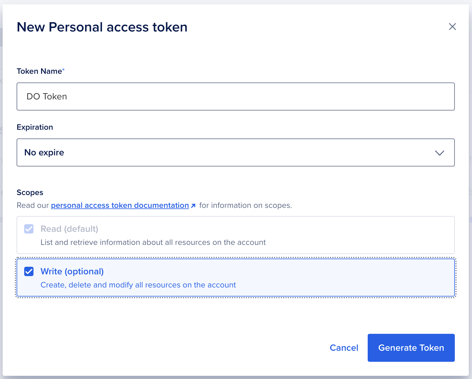Viewport: 472px width, 379px height.
Task: Click the Expiration field label
Action: 35,127
